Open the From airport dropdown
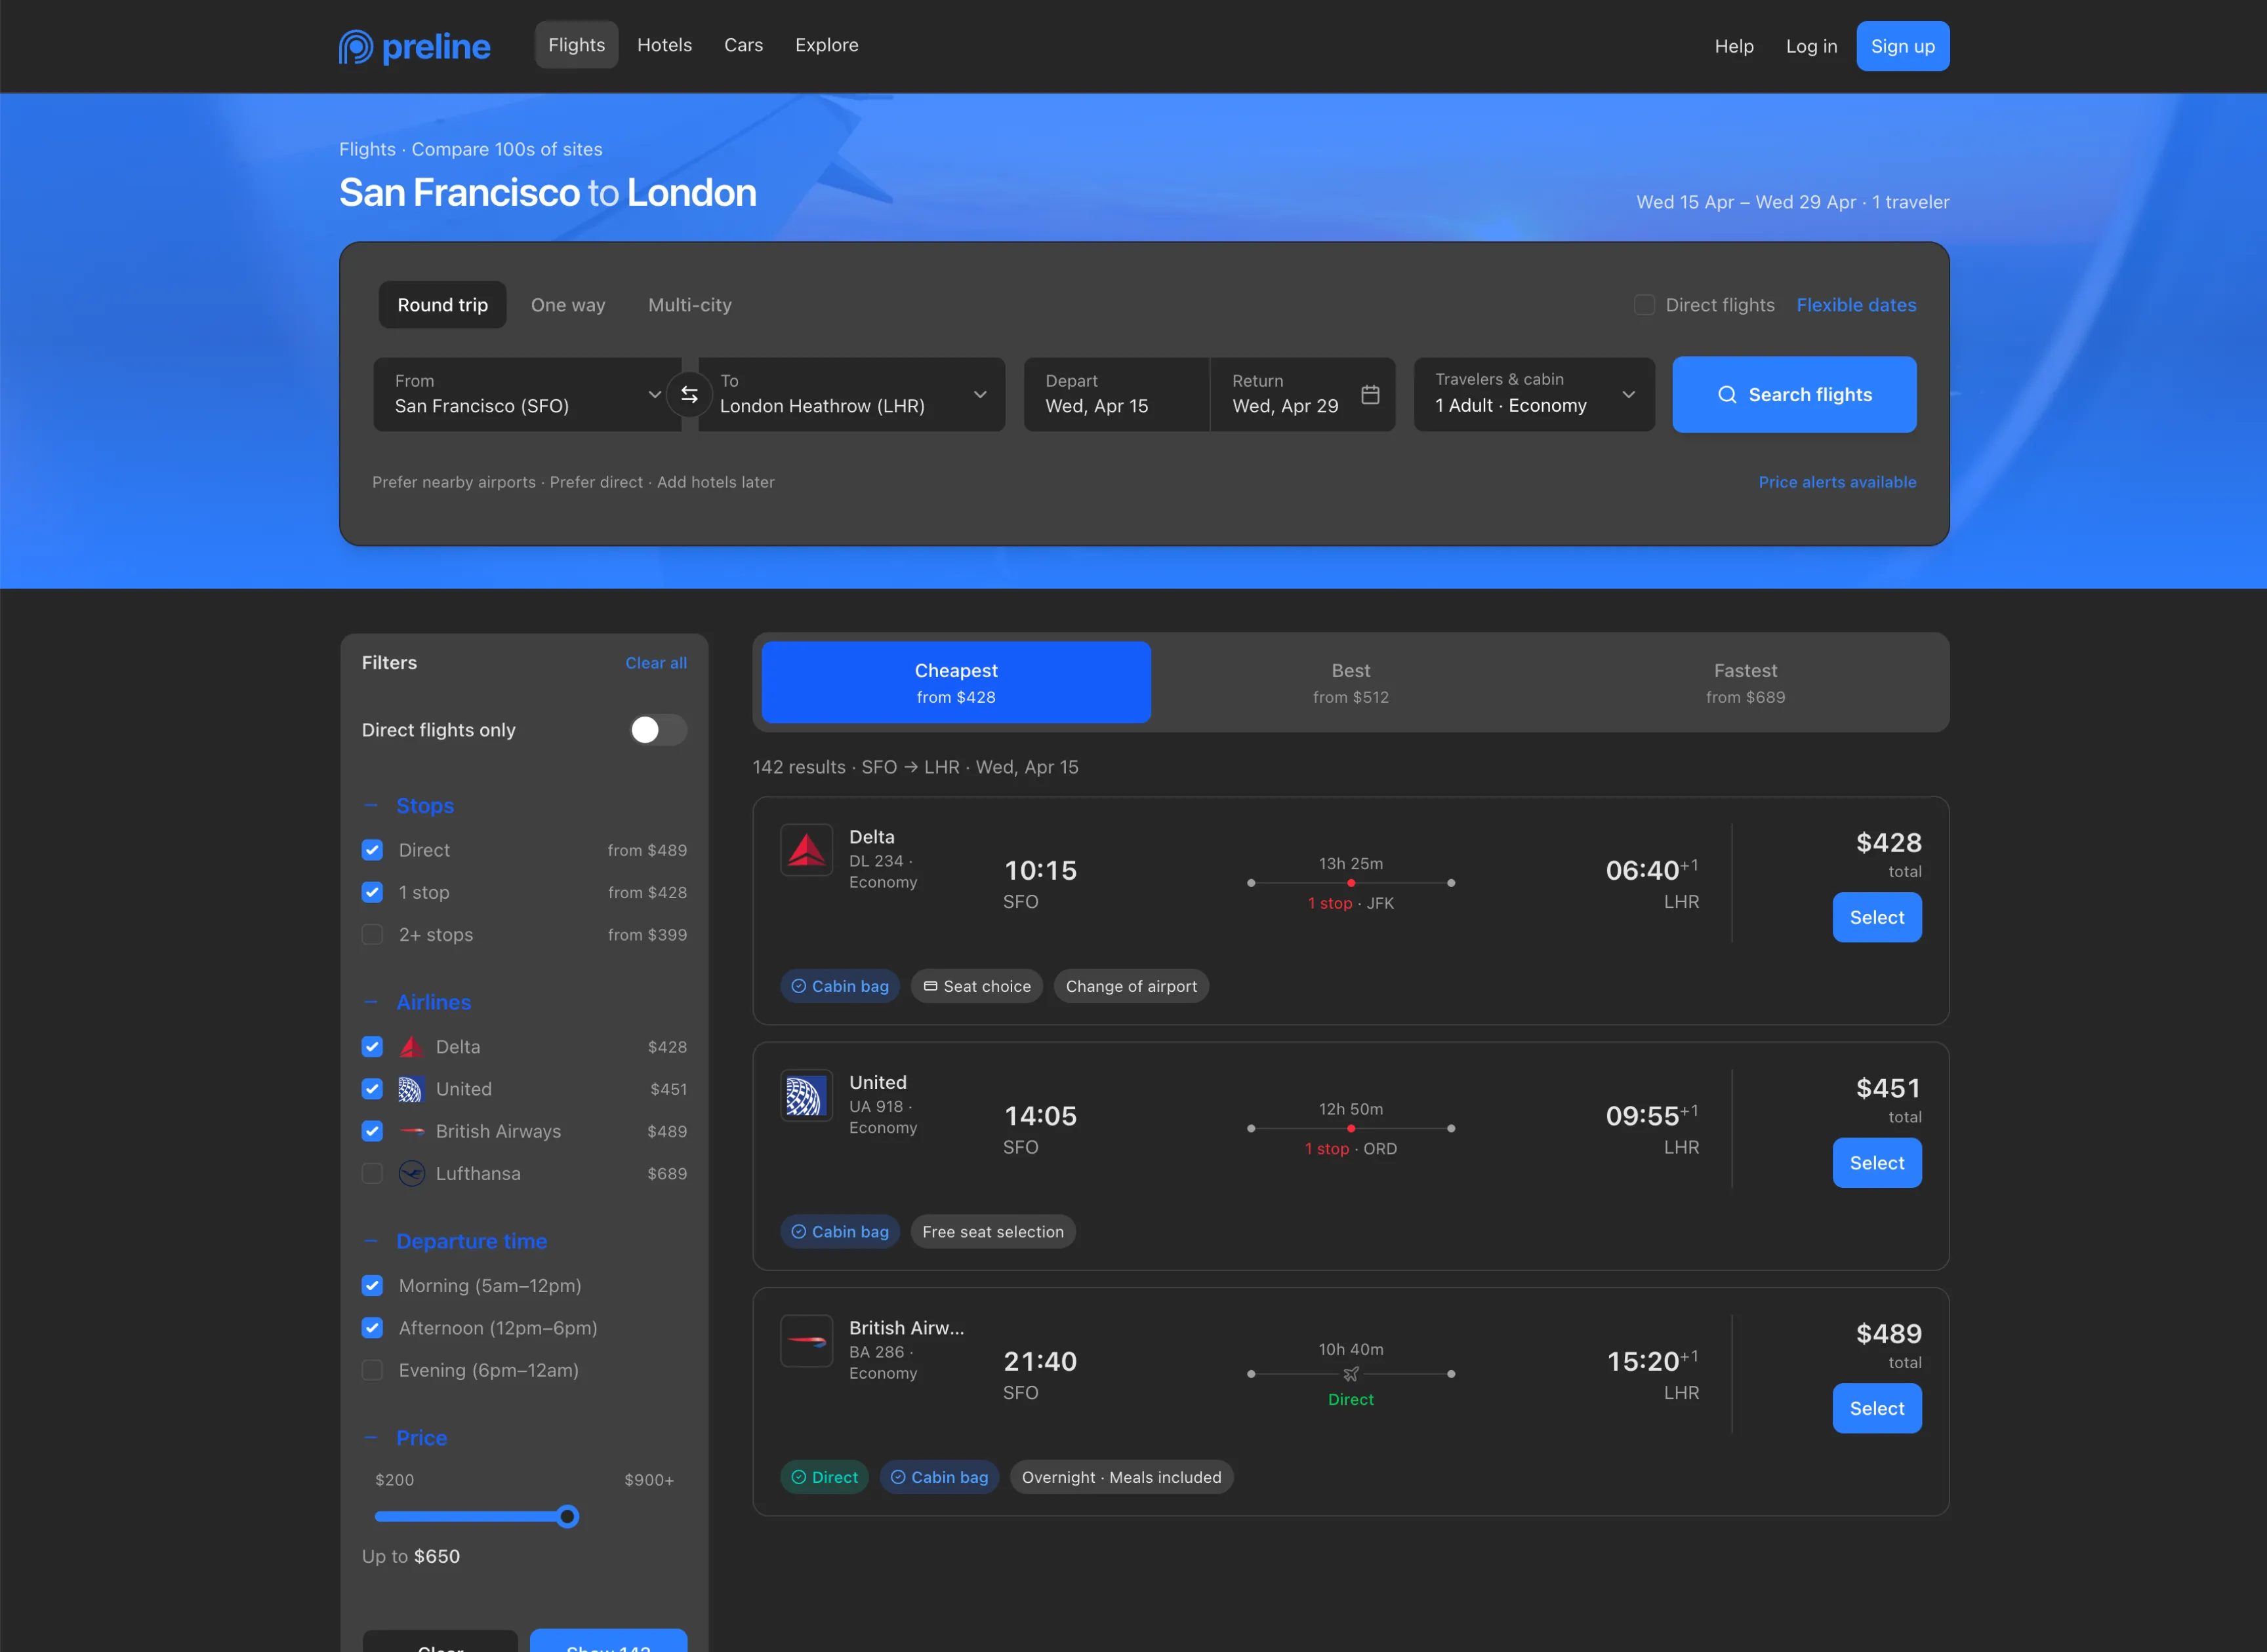 point(527,394)
